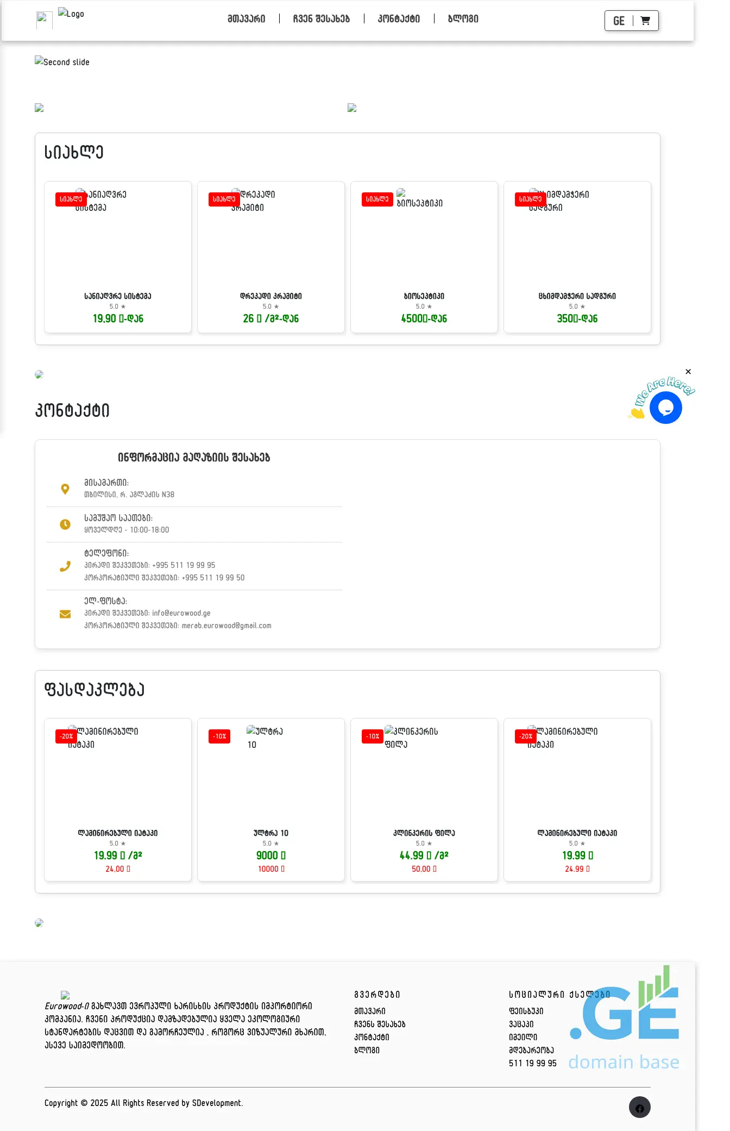Viewport: 730px width, 1131px height.
Task: Click the clock working hours icon
Action: tap(65, 524)
